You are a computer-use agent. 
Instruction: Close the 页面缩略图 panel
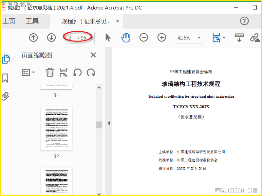pos(93,55)
